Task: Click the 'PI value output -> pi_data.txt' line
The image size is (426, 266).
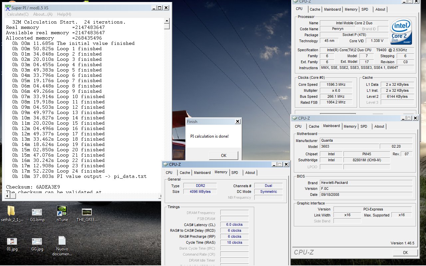Action: (x=79, y=176)
